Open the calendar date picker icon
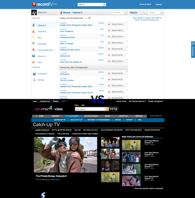The height and width of the screenshot is (198, 195). pos(89,18)
